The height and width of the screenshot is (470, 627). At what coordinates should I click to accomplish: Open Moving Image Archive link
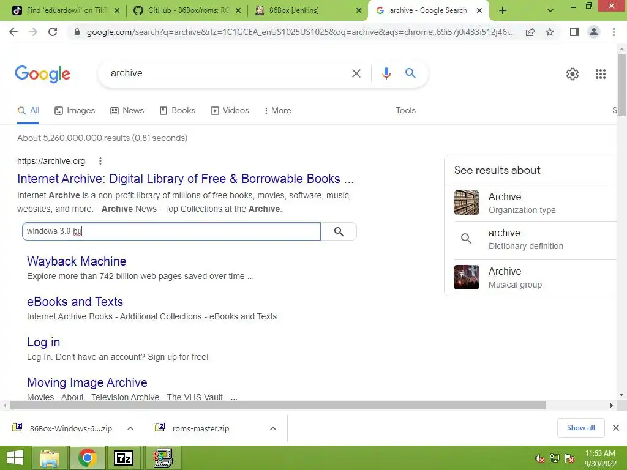(87, 382)
